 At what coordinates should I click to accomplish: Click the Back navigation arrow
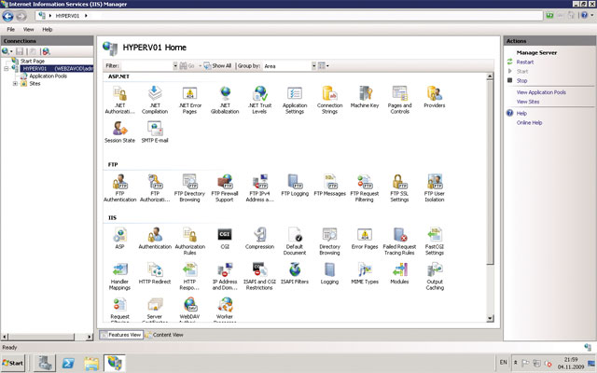(x=7, y=16)
